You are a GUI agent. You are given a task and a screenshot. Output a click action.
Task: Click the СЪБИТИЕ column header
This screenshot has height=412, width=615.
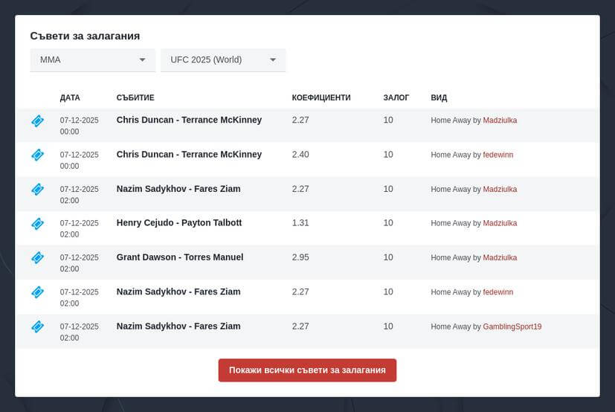click(x=135, y=97)
